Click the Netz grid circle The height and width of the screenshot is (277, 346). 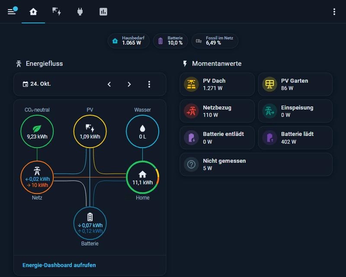[37, 177]
